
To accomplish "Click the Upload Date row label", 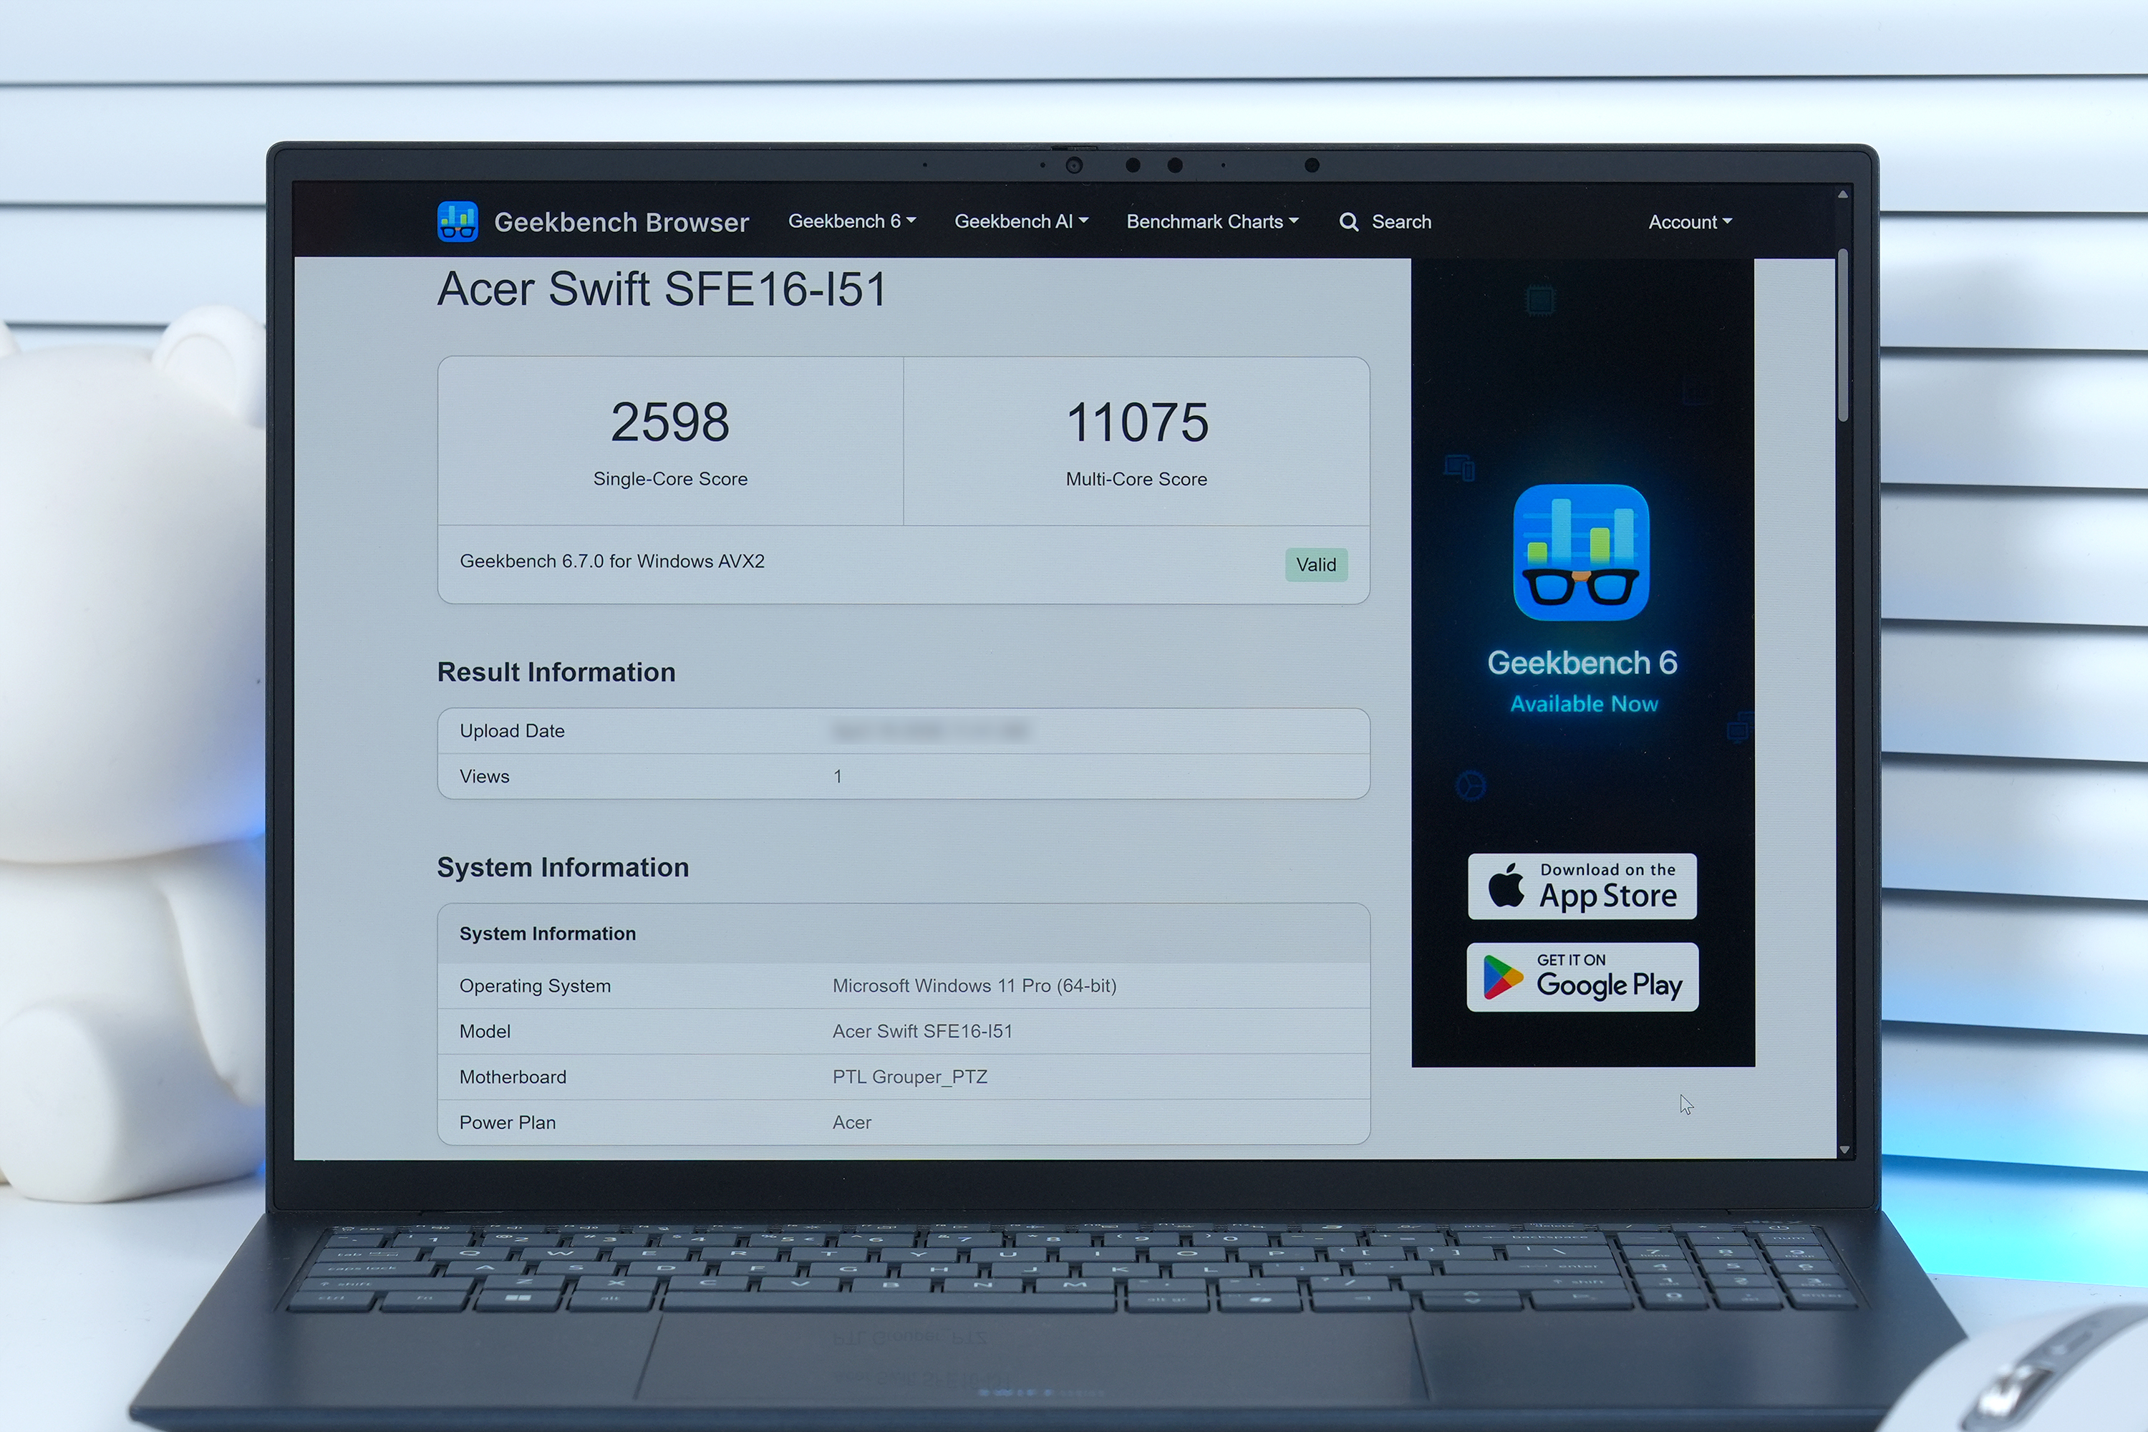I will tap(513, 730).
